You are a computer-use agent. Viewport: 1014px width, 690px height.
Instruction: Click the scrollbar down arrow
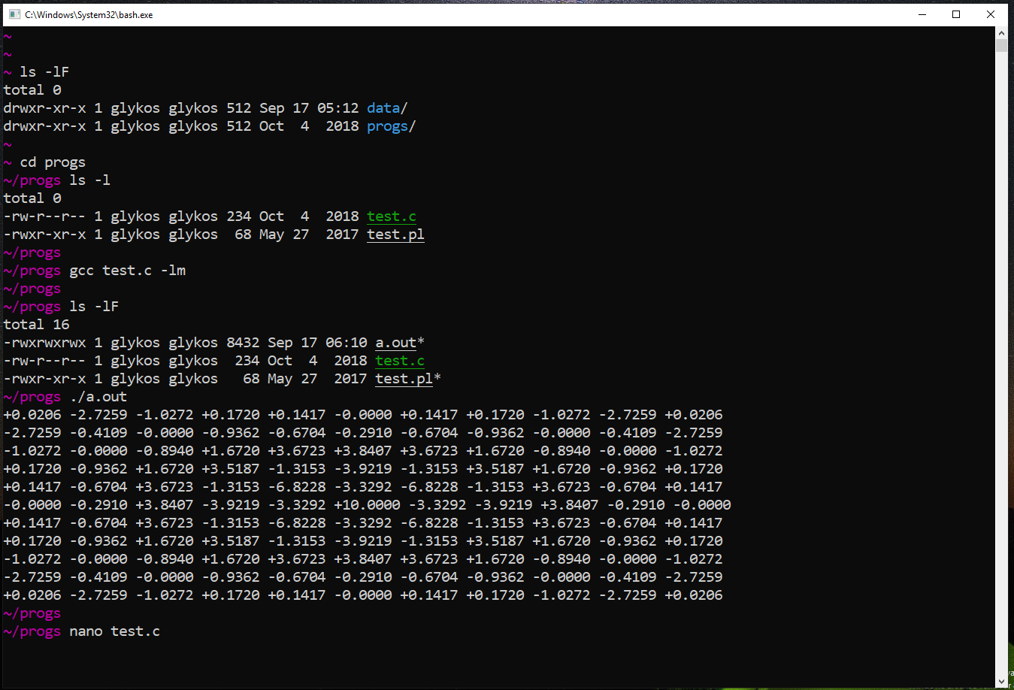1001,681
